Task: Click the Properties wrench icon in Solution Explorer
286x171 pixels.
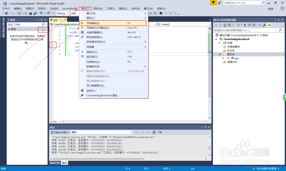Action: tap(265, 25)
